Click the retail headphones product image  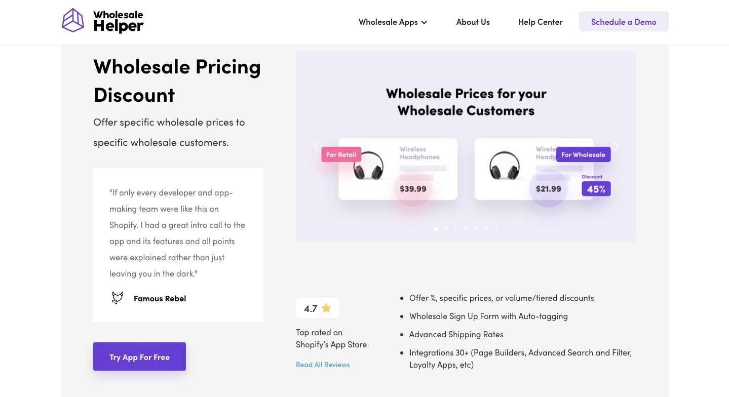pos(368,166)
